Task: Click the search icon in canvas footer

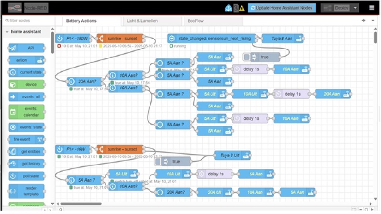Action: [x=61, y=209]
